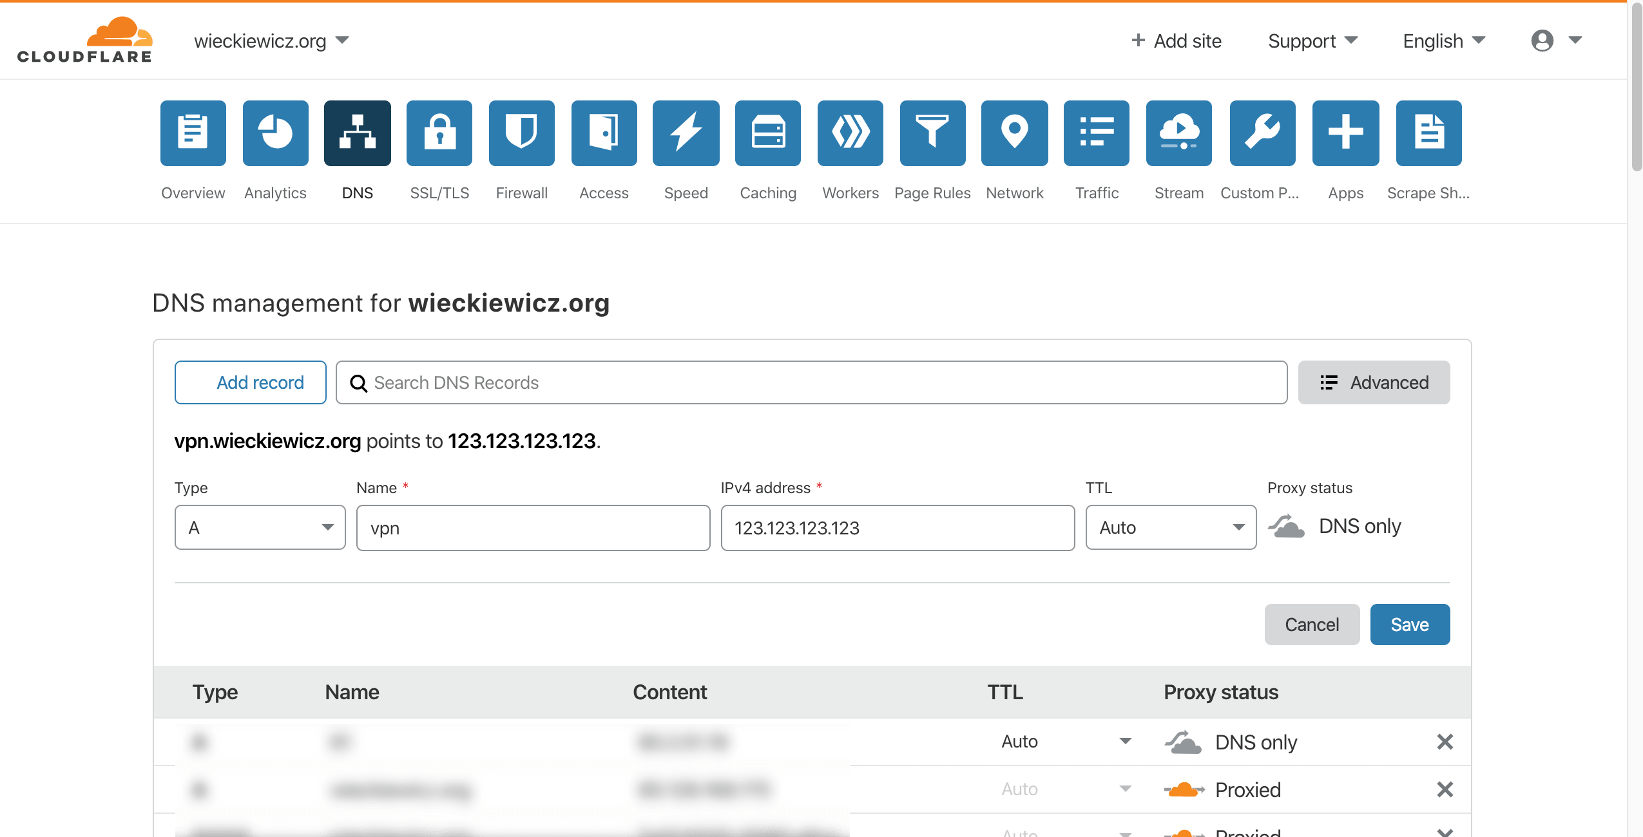Open the TTL Auto dropdown in form
Image resolution: width=1643 pixels, height=837 pixels.
click(1171, 527)
